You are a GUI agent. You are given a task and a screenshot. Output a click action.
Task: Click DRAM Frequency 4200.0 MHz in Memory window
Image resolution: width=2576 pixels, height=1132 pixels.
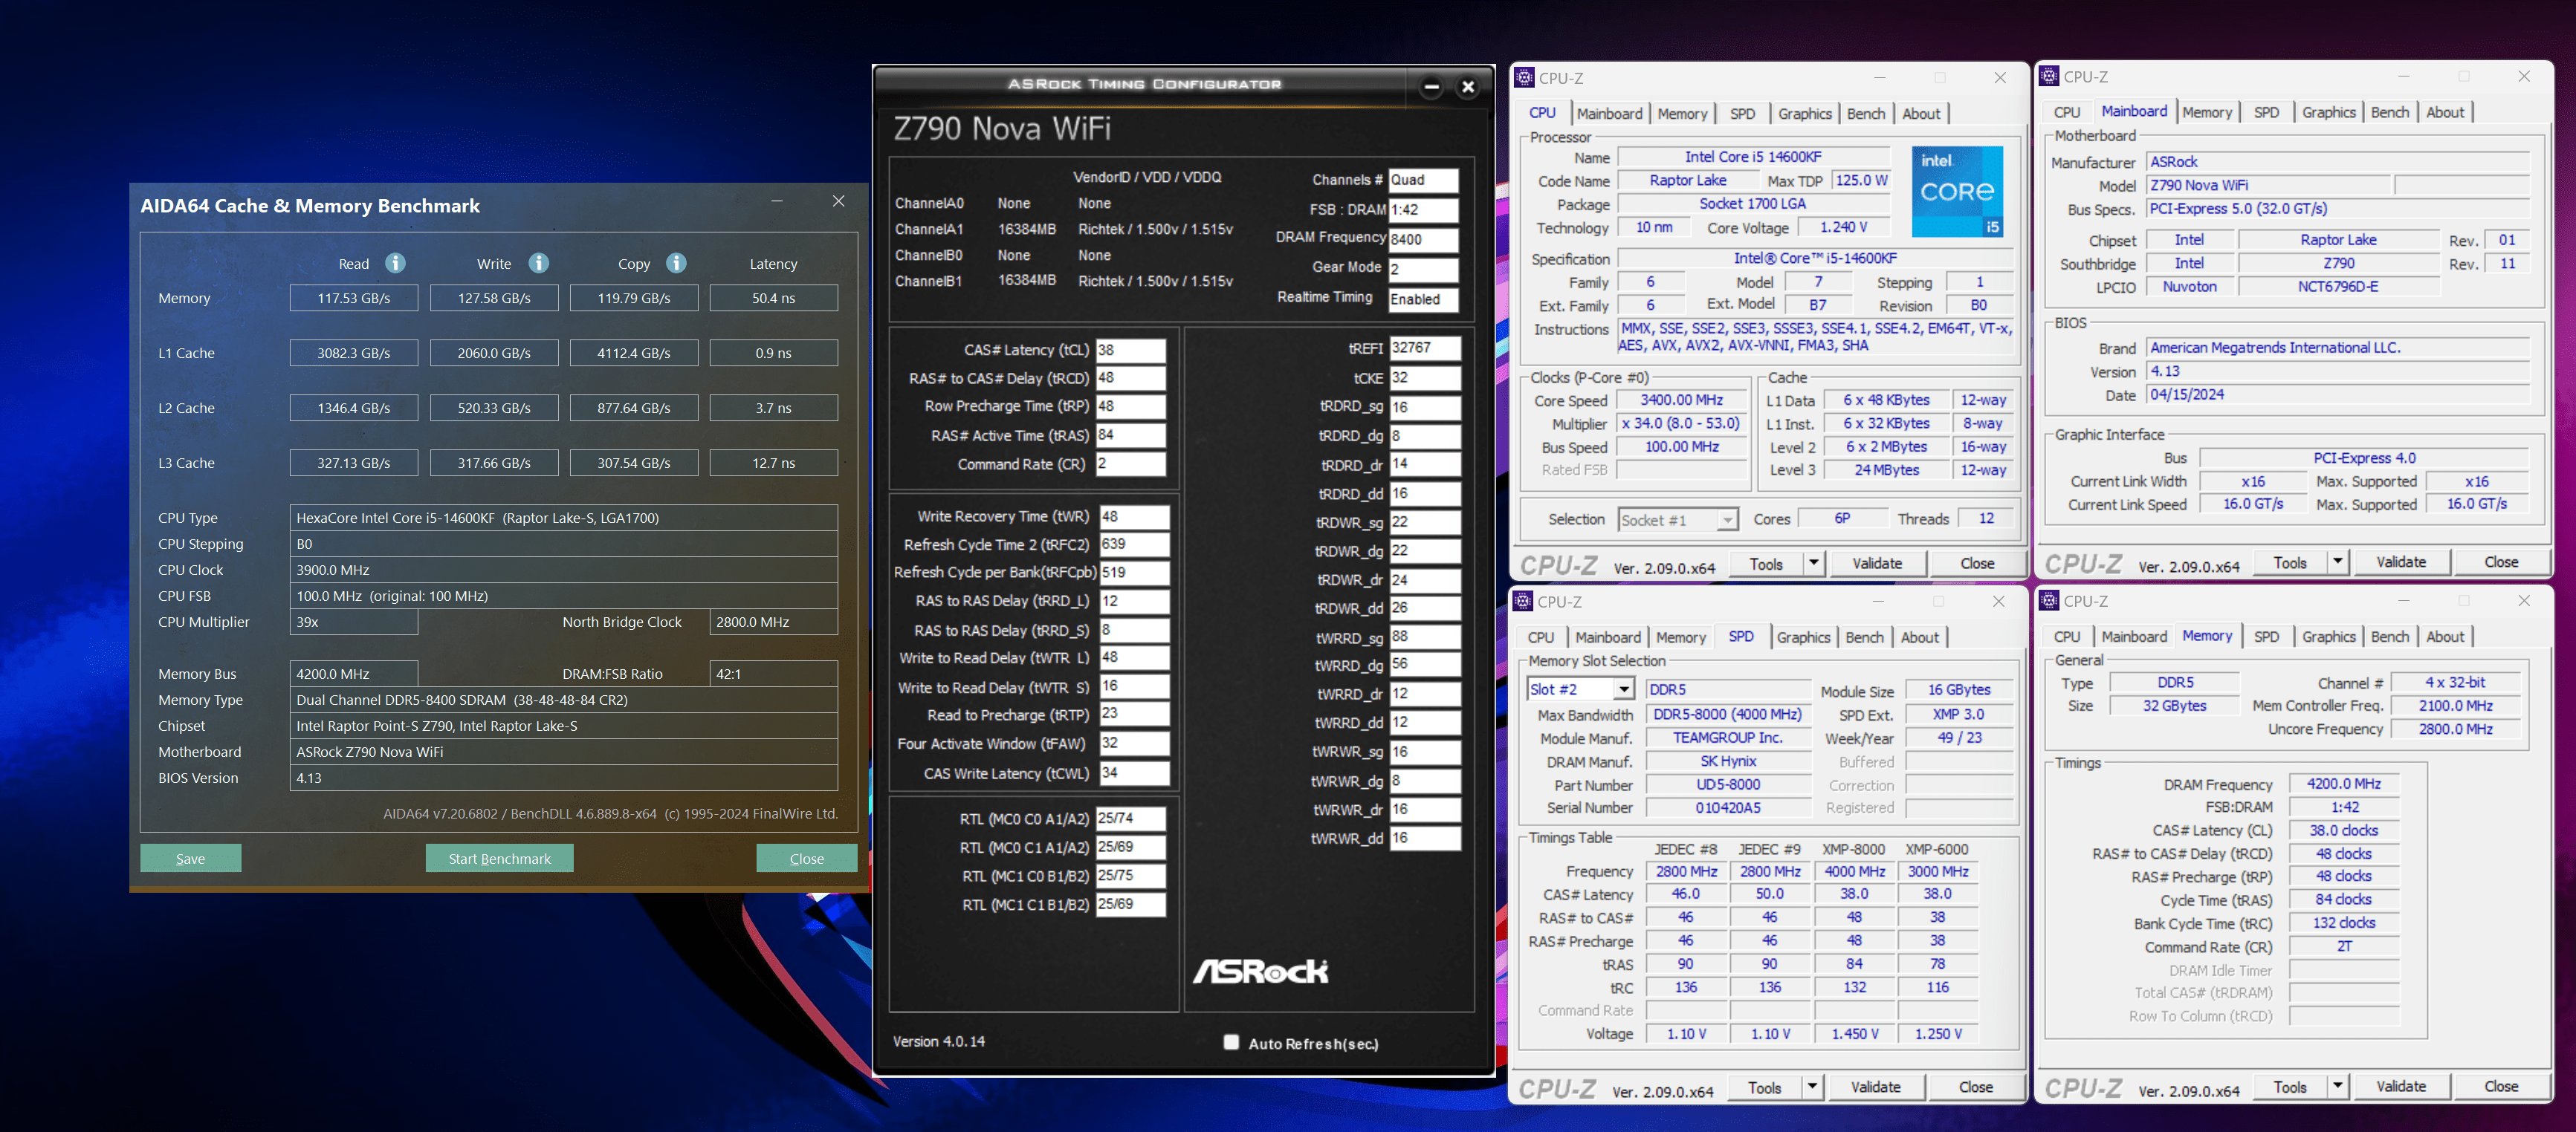click(2344, 784)
